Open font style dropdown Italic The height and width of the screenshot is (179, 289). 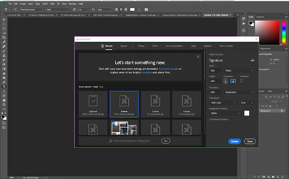(58, 9)
